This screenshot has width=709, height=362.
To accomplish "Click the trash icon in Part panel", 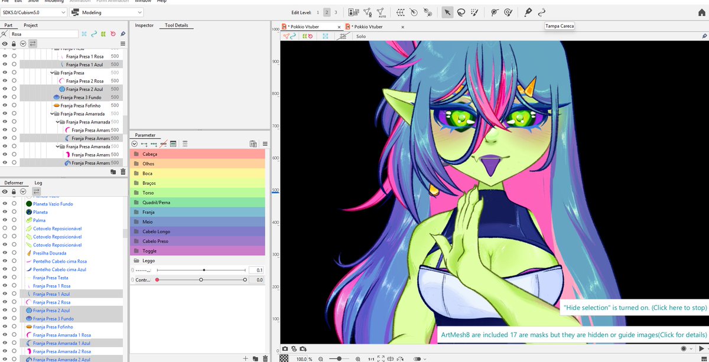I will 123,172.
